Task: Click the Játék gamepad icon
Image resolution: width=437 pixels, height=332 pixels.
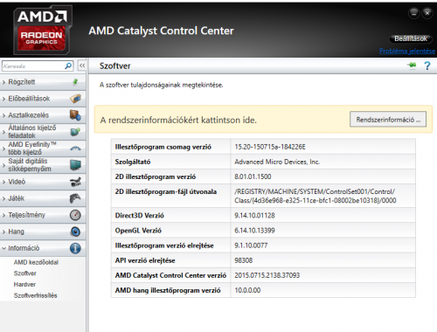Action: click(x=75, y=198)
